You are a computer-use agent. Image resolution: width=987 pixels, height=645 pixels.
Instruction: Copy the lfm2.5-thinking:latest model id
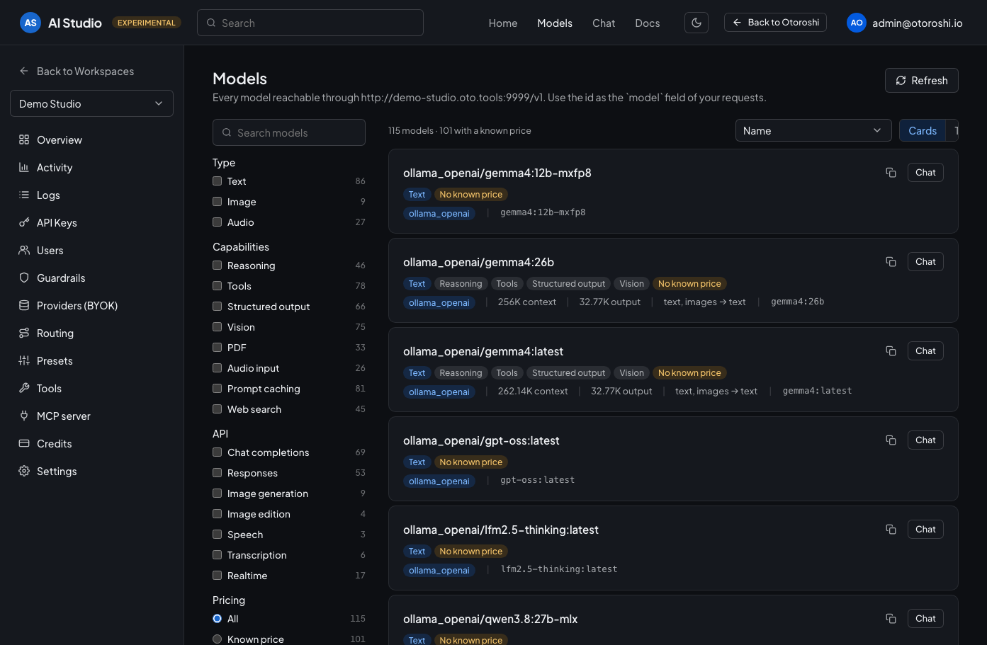coord(891,529)
